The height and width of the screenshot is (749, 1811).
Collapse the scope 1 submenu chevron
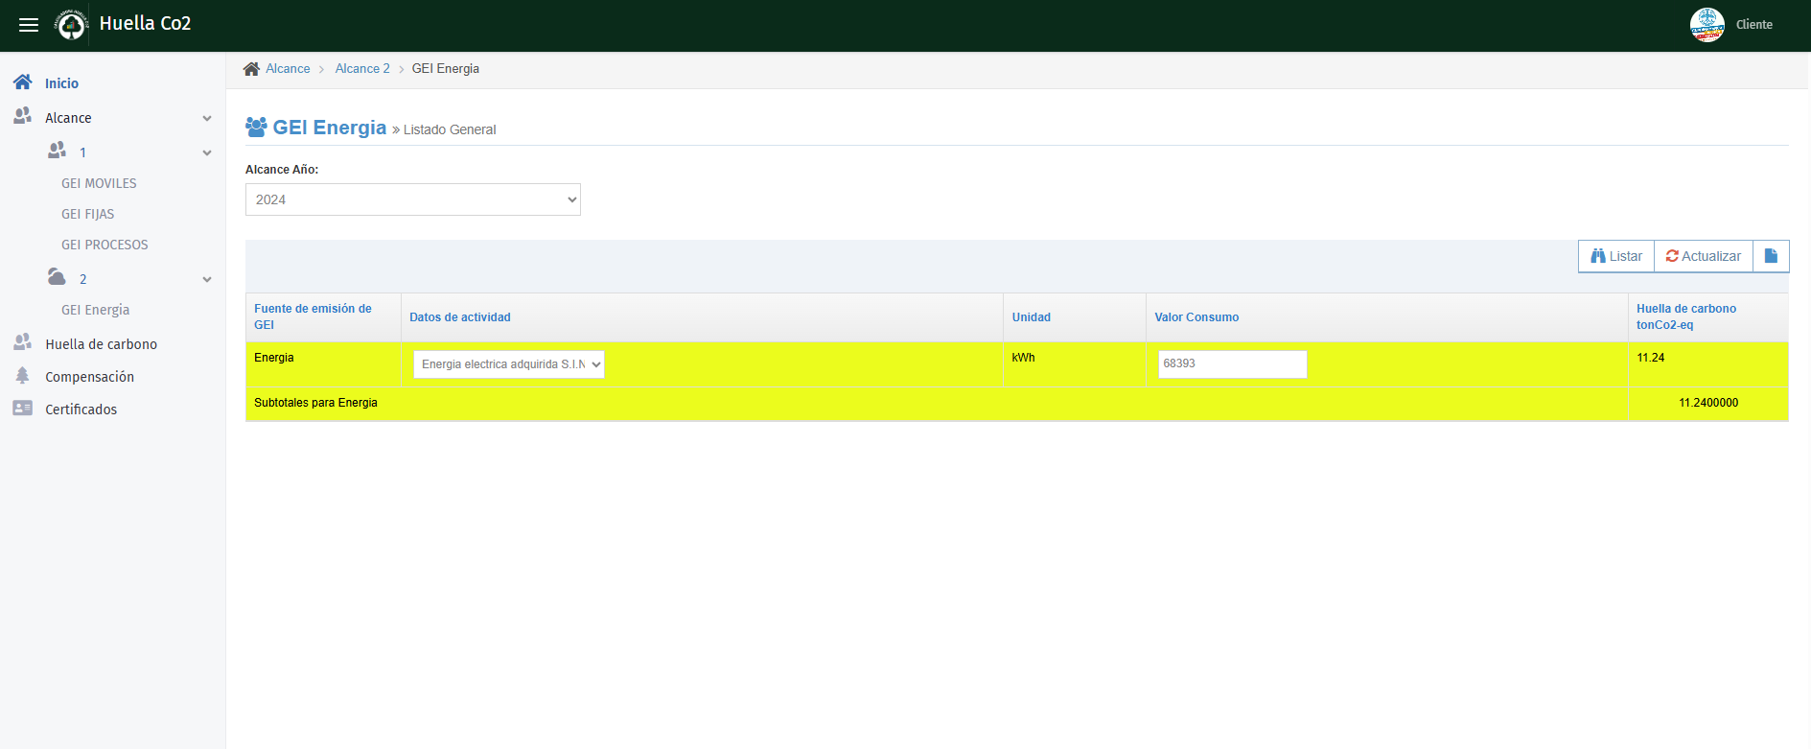click(x=206, y=152)
